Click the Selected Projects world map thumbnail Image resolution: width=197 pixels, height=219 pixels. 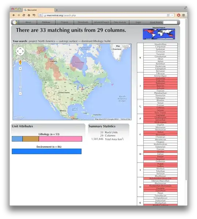159,34
